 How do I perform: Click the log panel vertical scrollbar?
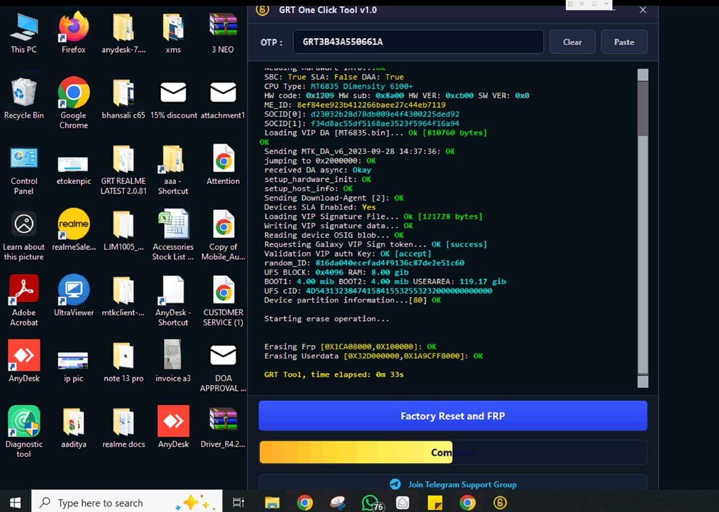coord(643,225)
